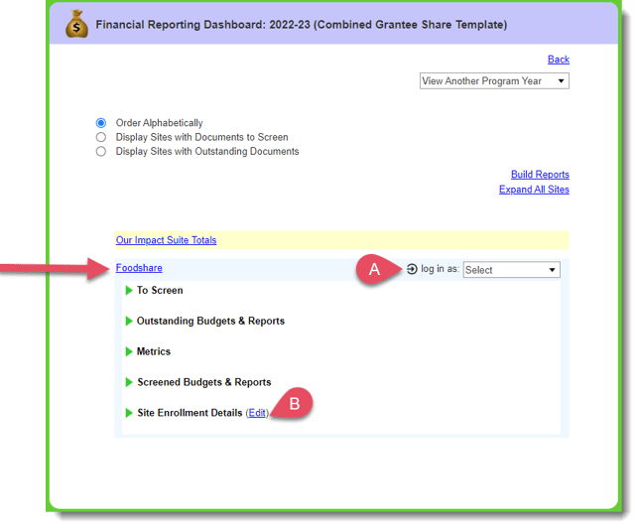The width and height of the screenshot is (639, 529).
Task: Click Expand All Sites link
Action: point(534,190)
